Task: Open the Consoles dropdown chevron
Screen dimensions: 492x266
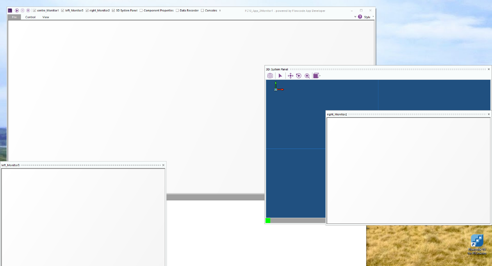Action: [220, 10]
